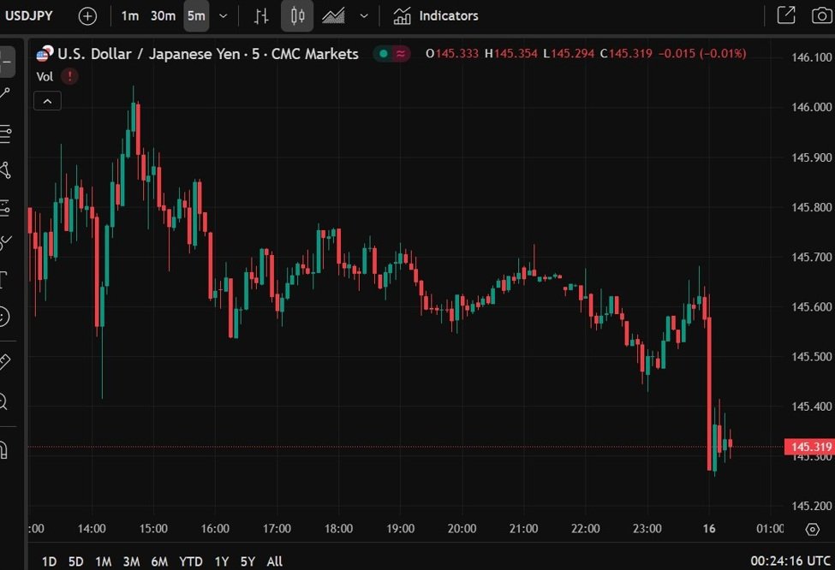Select the trend line drawing tool
835x570 pixels.
coord(5,94)
